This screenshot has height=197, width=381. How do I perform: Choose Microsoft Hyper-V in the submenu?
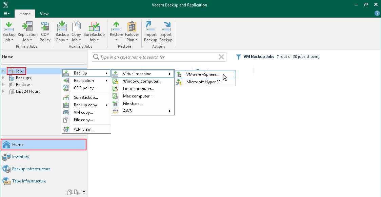204,82
